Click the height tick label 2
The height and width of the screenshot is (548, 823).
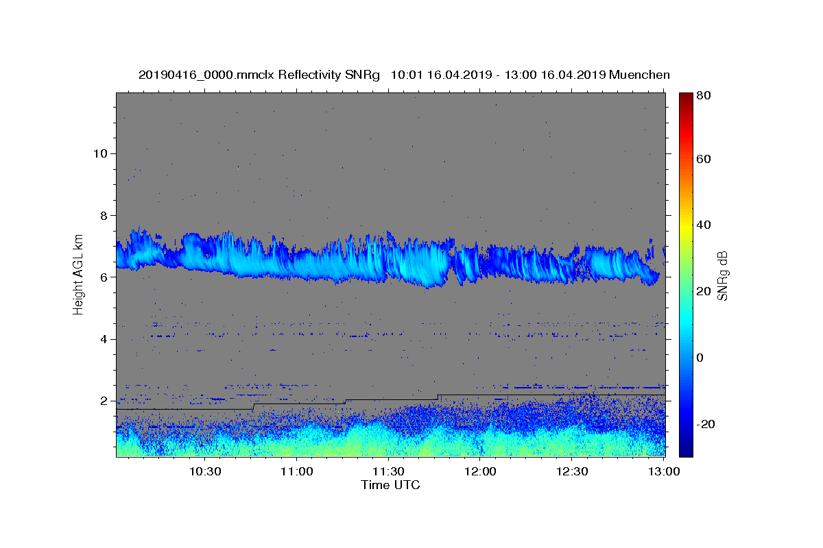[x=104, y=401]
